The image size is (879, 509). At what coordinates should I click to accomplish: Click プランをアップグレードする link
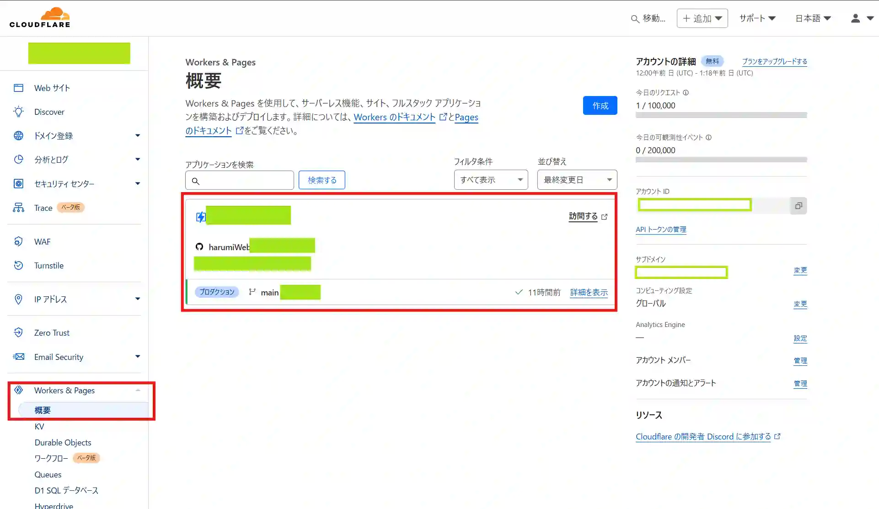[x=774, y=61]
